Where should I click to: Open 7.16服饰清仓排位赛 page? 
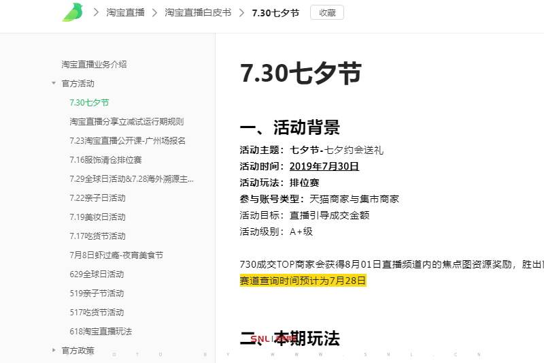[105, 160]
